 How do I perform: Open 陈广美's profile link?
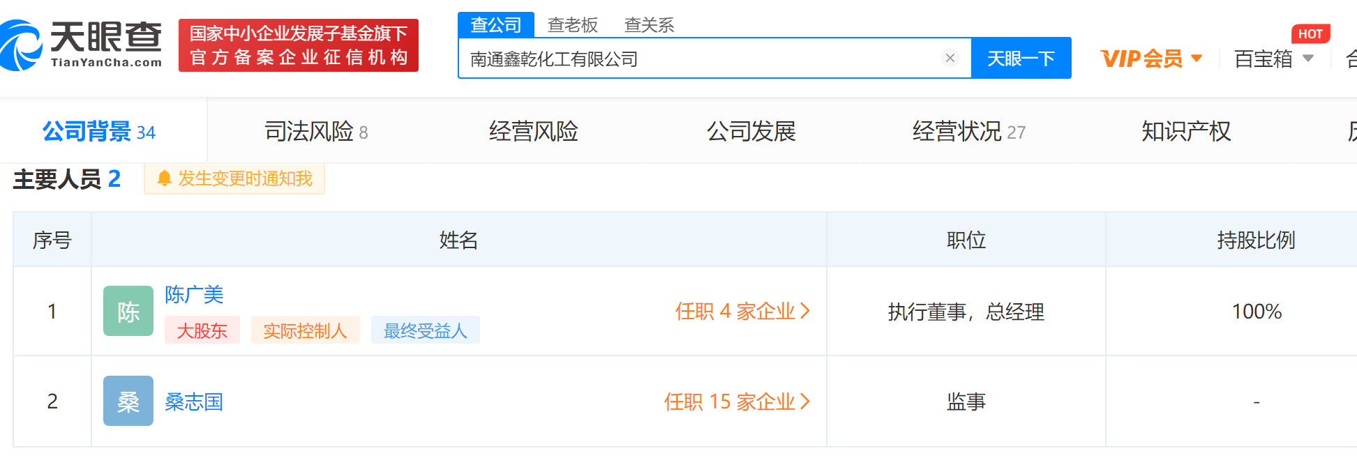tap(194, 295)
